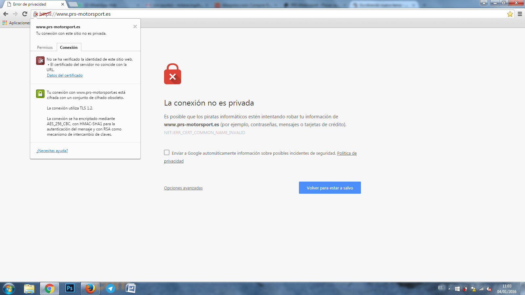Open the Chrome hamburger menu
Image resolution: width=525 pixels, height=295 pixels.
point(520,14)
